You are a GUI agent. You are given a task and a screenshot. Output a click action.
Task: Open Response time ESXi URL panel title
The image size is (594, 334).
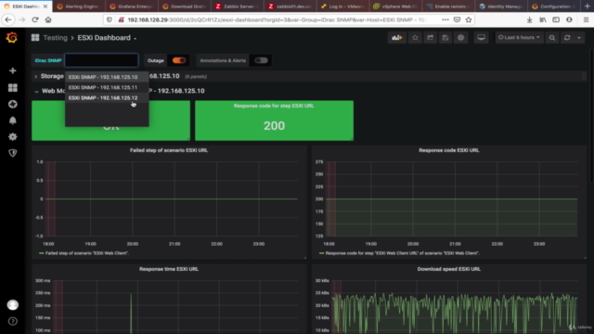tap(169, 269)
